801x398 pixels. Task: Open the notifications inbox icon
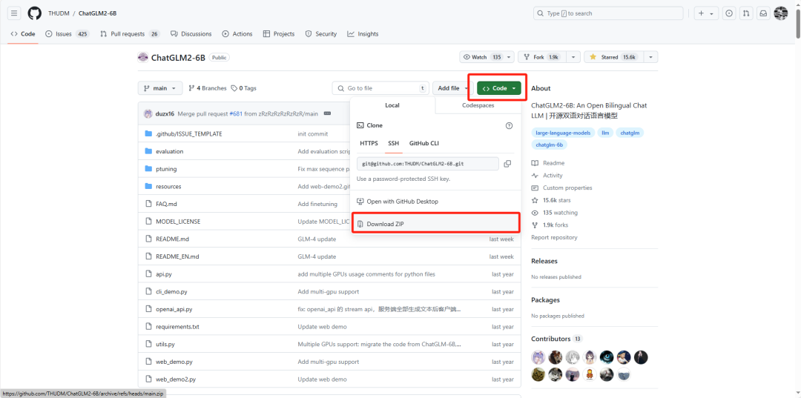[762, 14]
